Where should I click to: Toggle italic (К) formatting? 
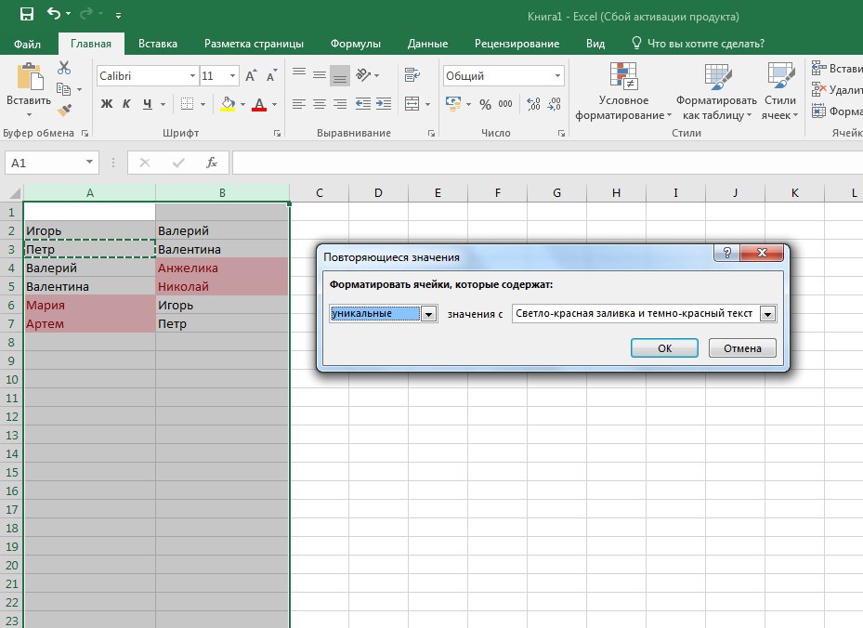click(124, 104)
